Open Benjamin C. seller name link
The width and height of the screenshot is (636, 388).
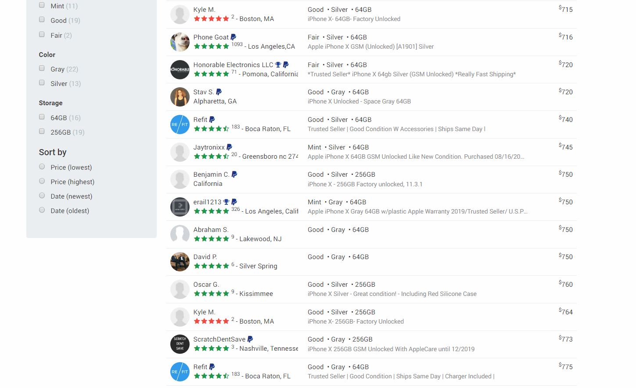(x=211, y=174)
